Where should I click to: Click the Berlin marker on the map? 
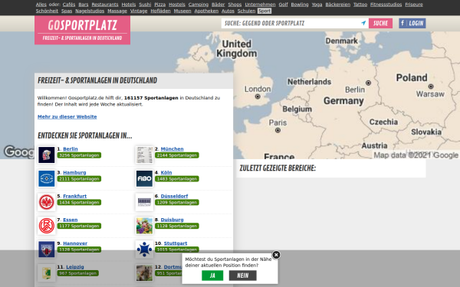click(368, 83)
